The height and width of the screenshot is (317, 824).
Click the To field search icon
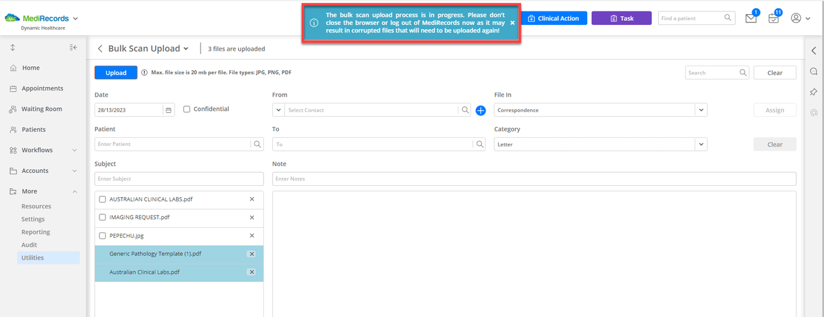[x=480, y=144]
